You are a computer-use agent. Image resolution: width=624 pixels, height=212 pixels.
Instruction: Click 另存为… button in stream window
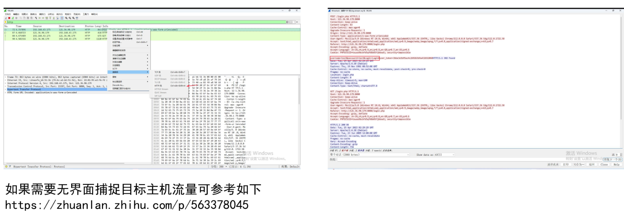pos(579,165)
